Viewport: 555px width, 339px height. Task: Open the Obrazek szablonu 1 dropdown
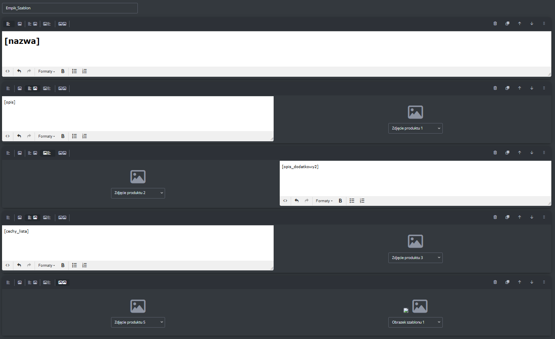415,322
